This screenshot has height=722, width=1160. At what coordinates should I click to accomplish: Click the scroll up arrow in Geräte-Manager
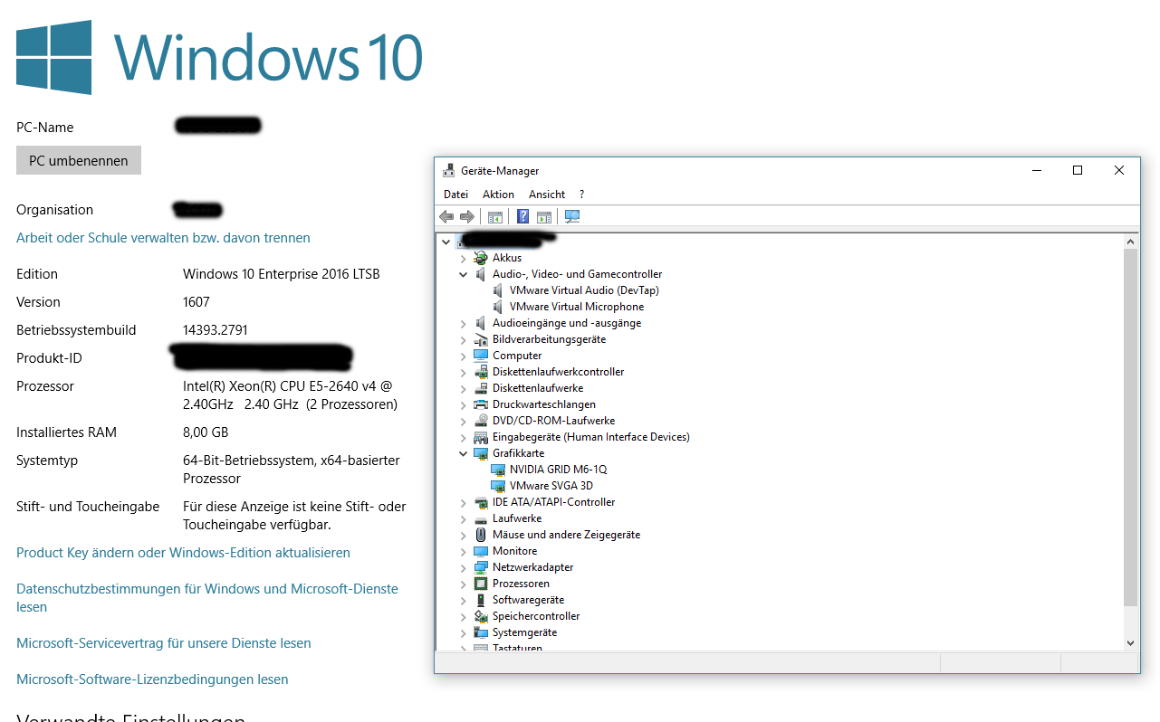pos(1130,242)
